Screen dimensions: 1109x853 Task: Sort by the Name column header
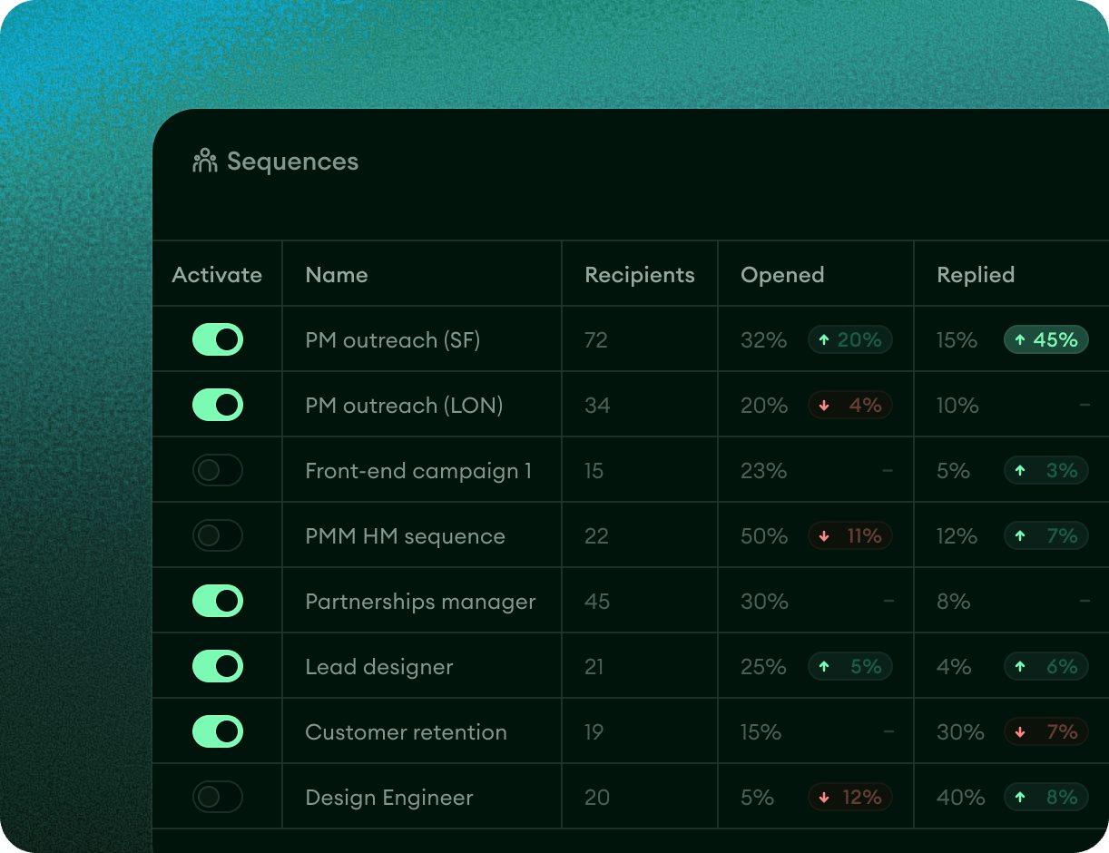click(x=337, y=275)
